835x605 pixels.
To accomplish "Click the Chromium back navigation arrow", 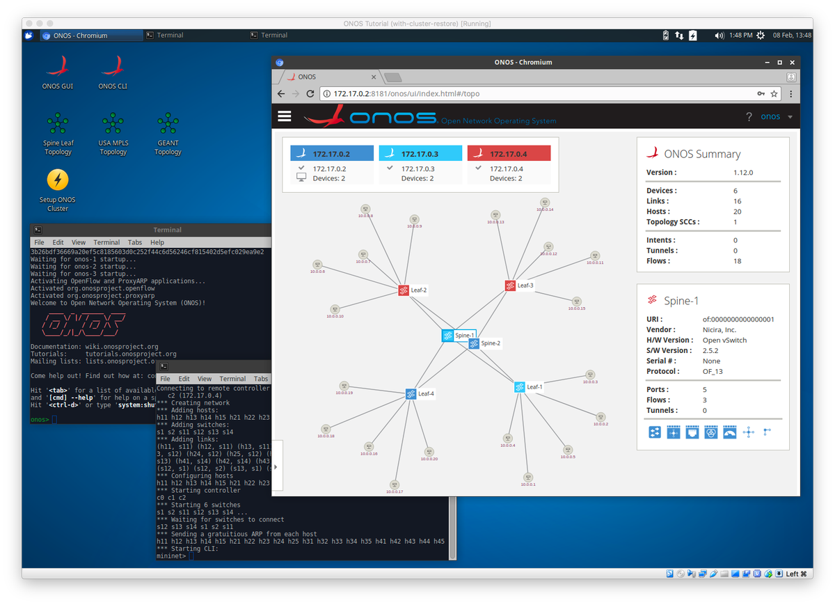I will 281,93.
